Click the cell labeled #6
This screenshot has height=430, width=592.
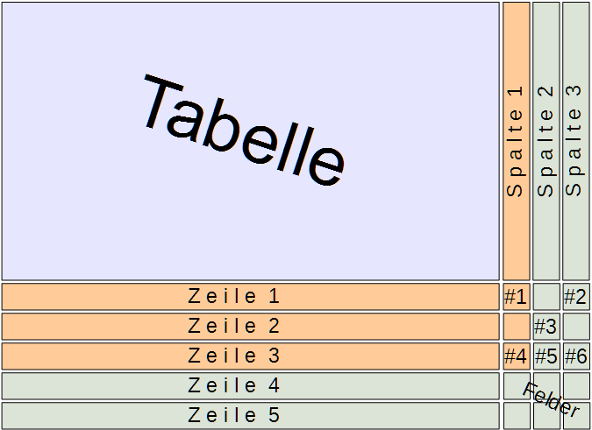[x=575, y=356]
